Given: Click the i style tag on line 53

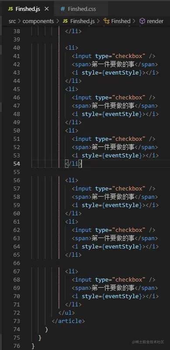Looking at the screenshot, I should pyautogui.click(x=115, y=155).
